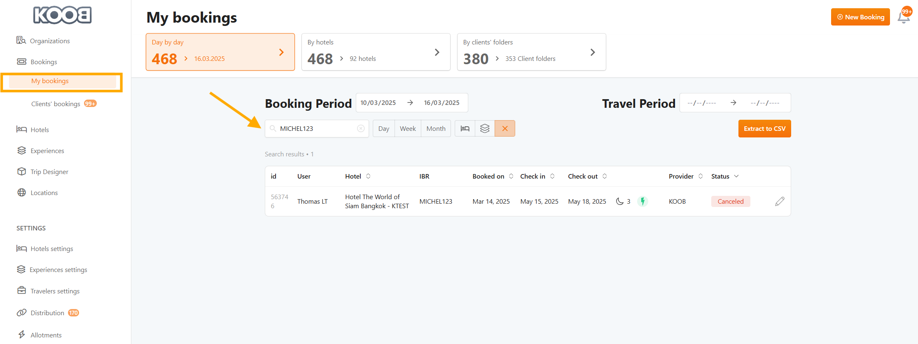The width and height of the screenshot is (918, 344).
Task: Click the notification bell icon
Action: [904, 17]
